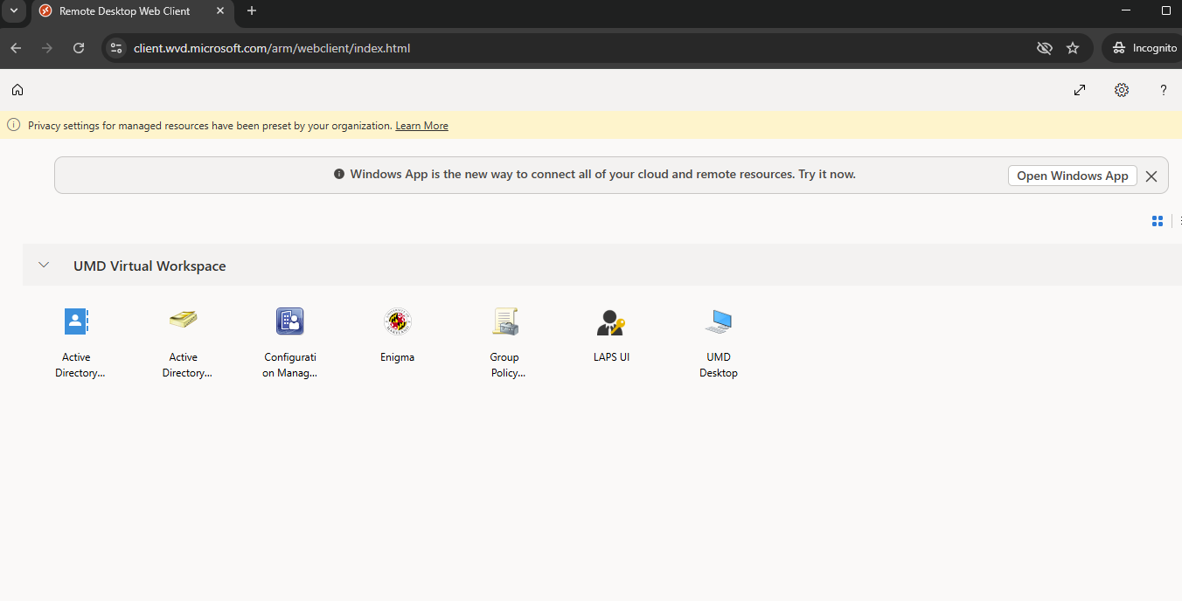Switch to grid tile view
This screenshot has width=1182, height=601.
1158,221
